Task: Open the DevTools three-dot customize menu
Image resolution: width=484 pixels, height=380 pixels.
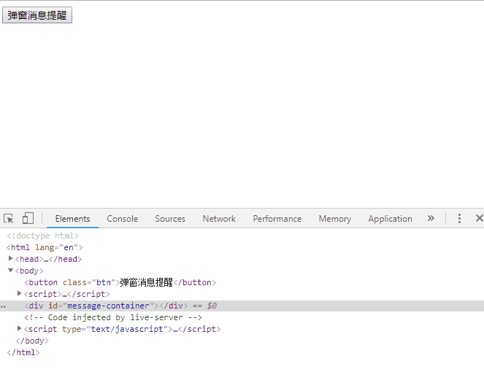Action: [x=459, y=218]
